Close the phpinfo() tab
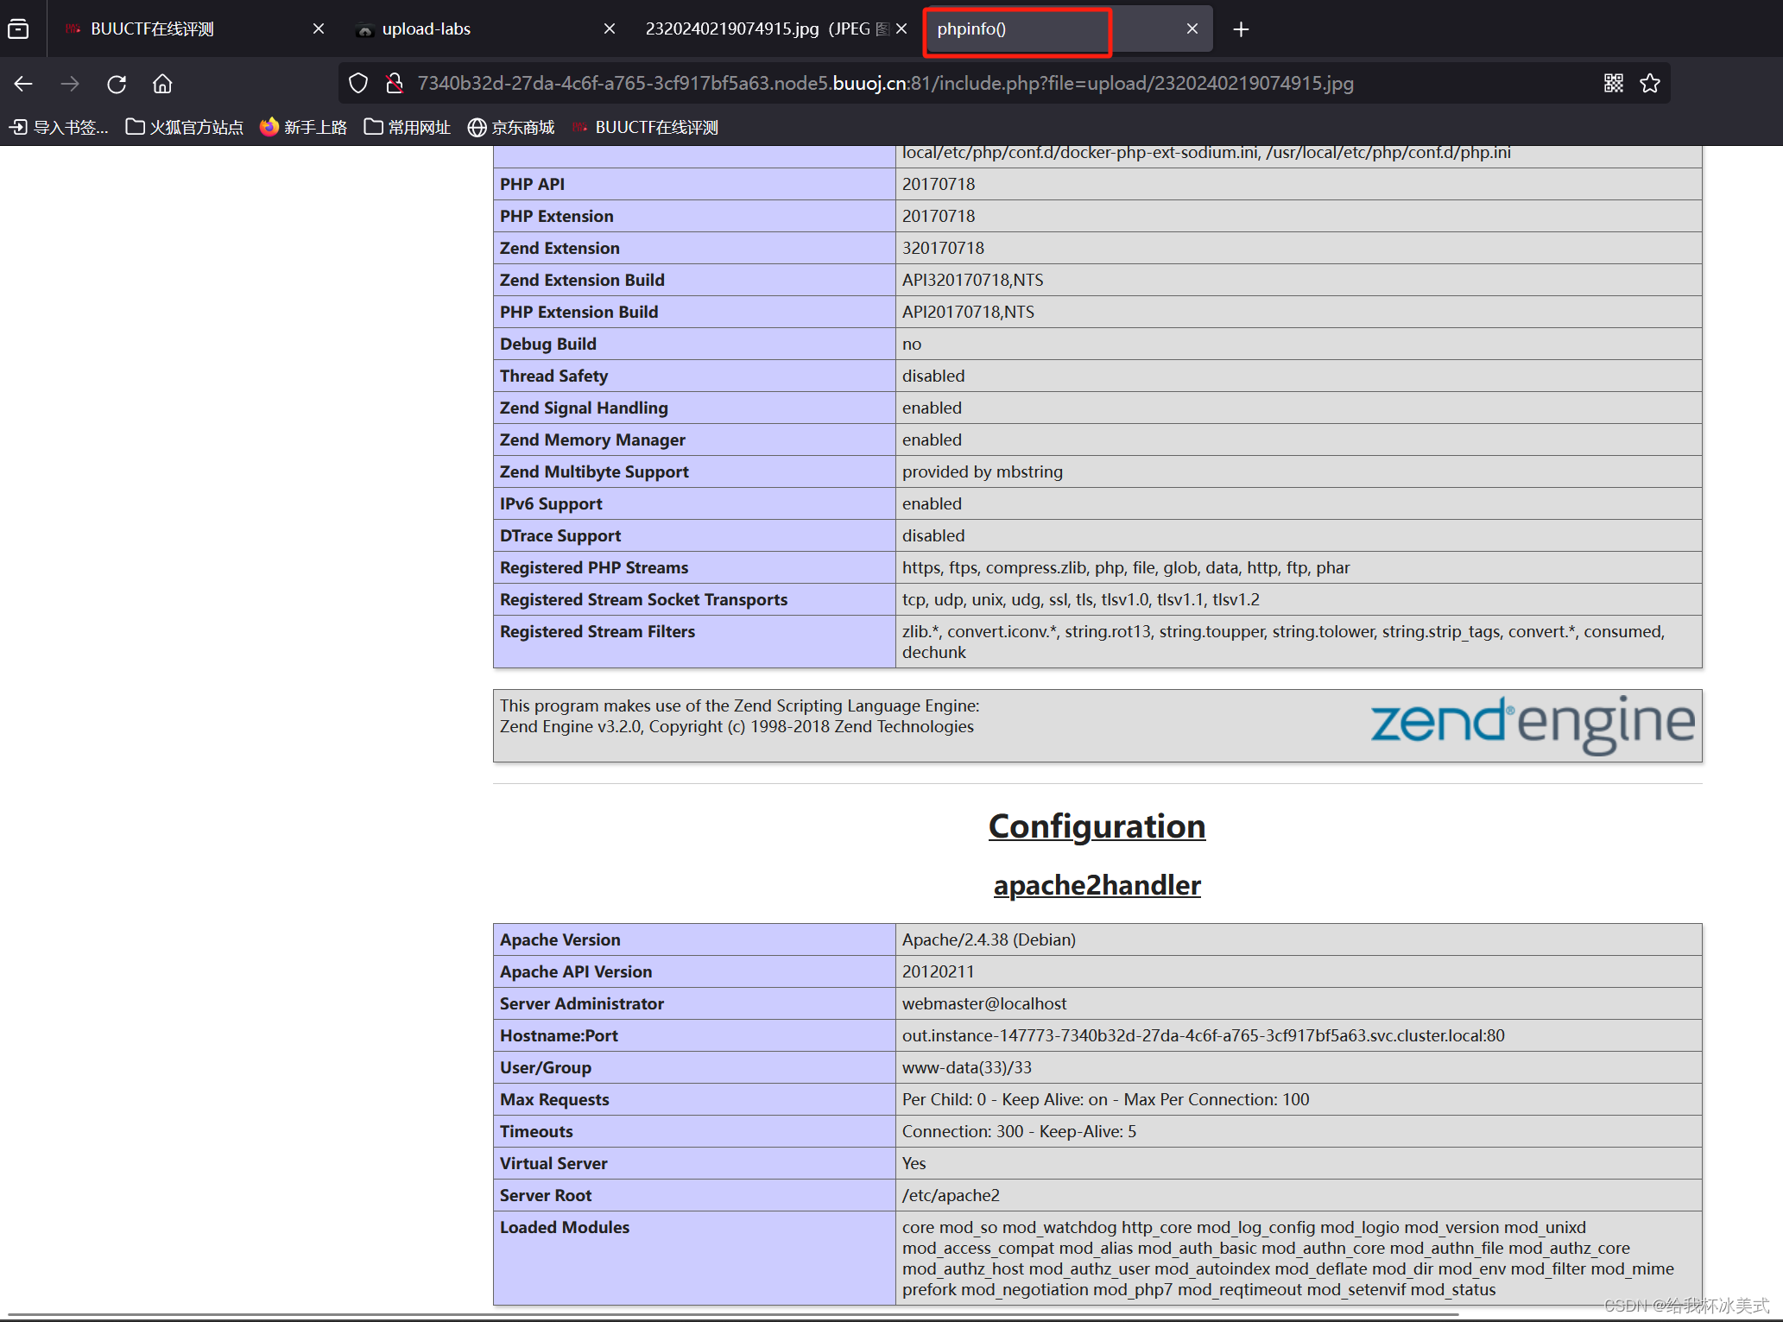 click(x=1192, y=28)
